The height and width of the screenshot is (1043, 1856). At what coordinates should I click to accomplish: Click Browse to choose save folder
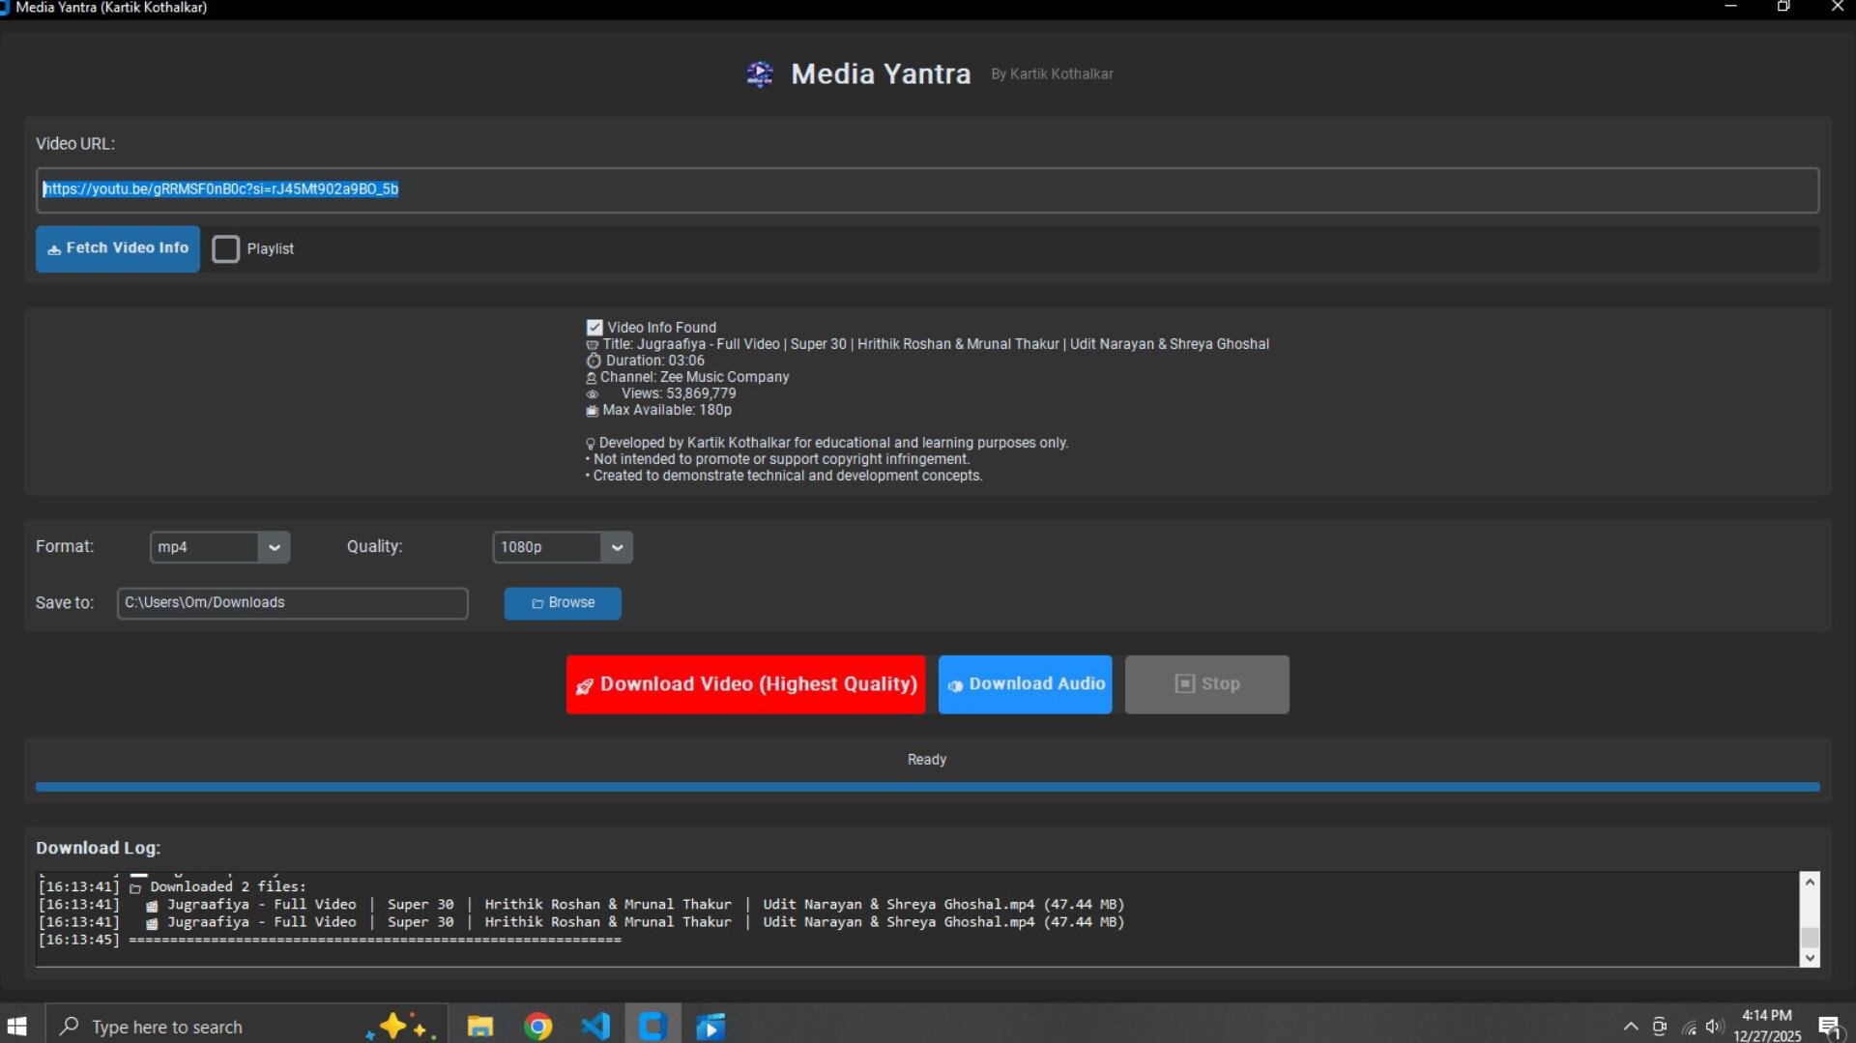pos(562,603)
